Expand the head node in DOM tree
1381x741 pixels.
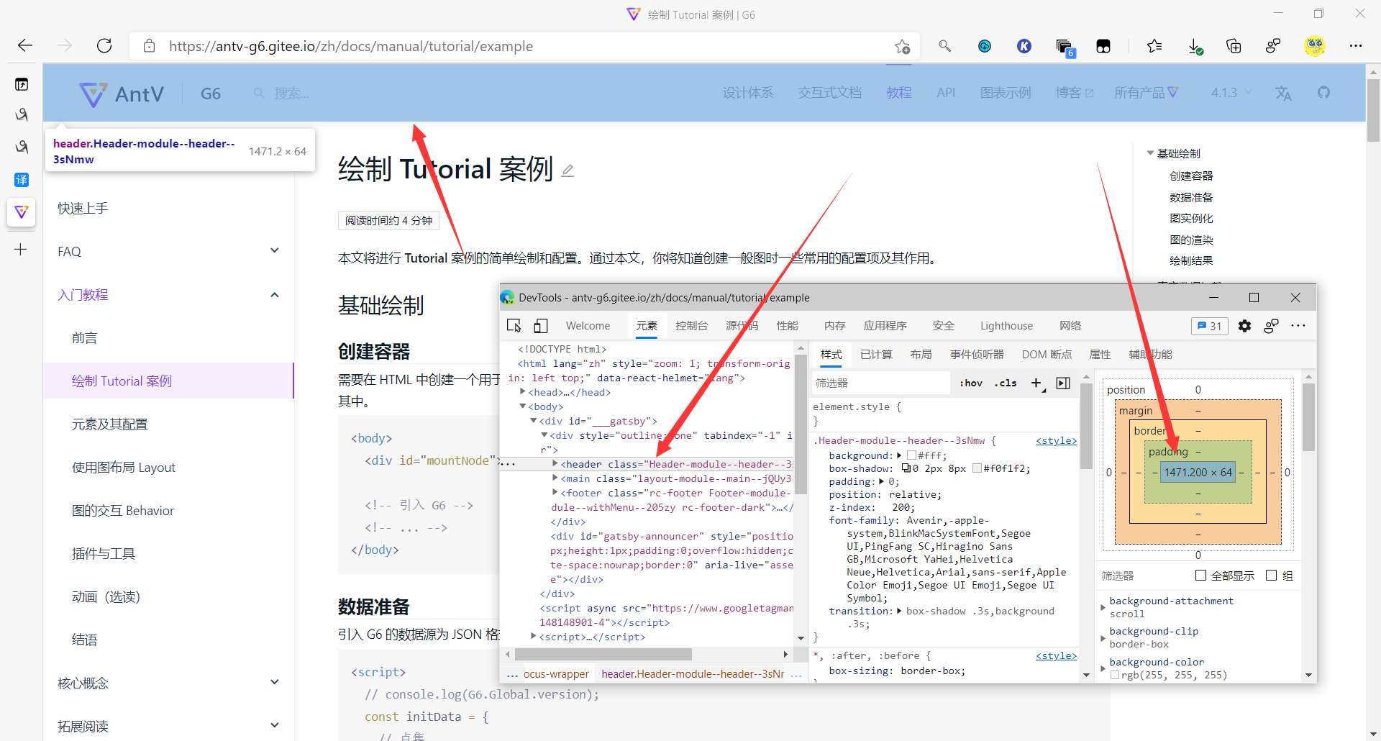[x=523, y=392]
